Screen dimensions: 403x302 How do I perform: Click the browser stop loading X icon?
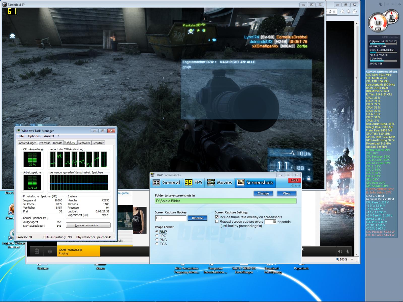pos(334,12)
